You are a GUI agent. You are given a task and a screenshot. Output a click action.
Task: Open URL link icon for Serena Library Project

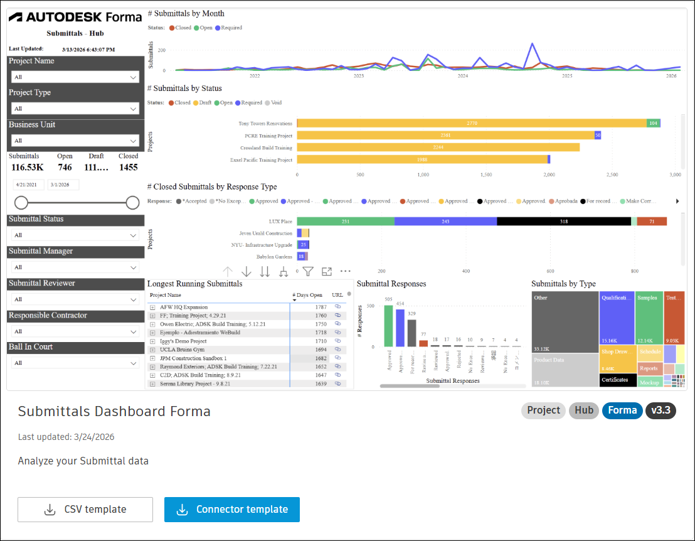tap(337, 383)
